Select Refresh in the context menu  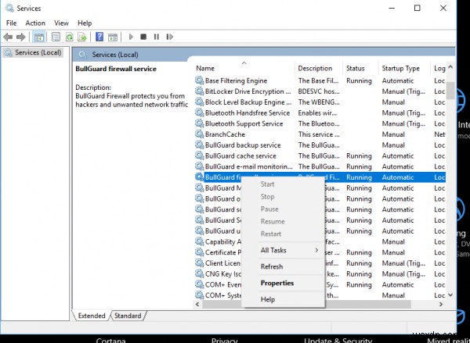click(272, 266)
